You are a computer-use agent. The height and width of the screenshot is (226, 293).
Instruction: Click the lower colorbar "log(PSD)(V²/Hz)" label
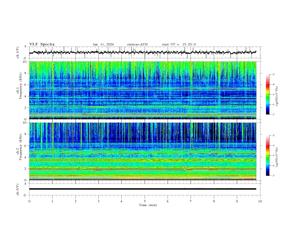pyautogui.click(x=277, y=157)
